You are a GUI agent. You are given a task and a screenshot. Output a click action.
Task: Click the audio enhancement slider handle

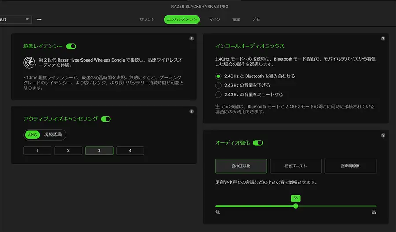[296, 206]
